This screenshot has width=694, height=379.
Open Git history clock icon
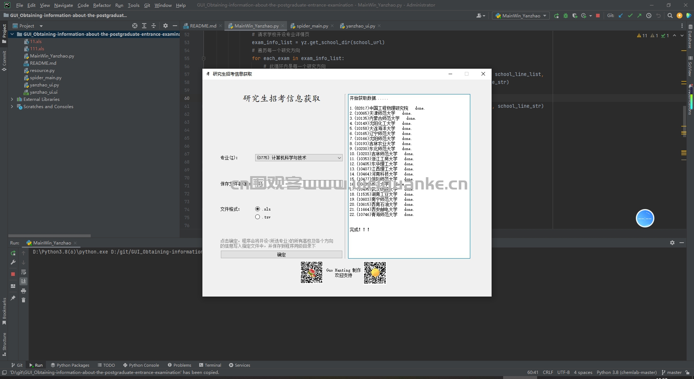(x=649, y=16)
